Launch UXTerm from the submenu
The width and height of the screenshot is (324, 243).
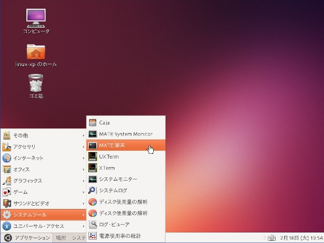[x=126, y=157]
